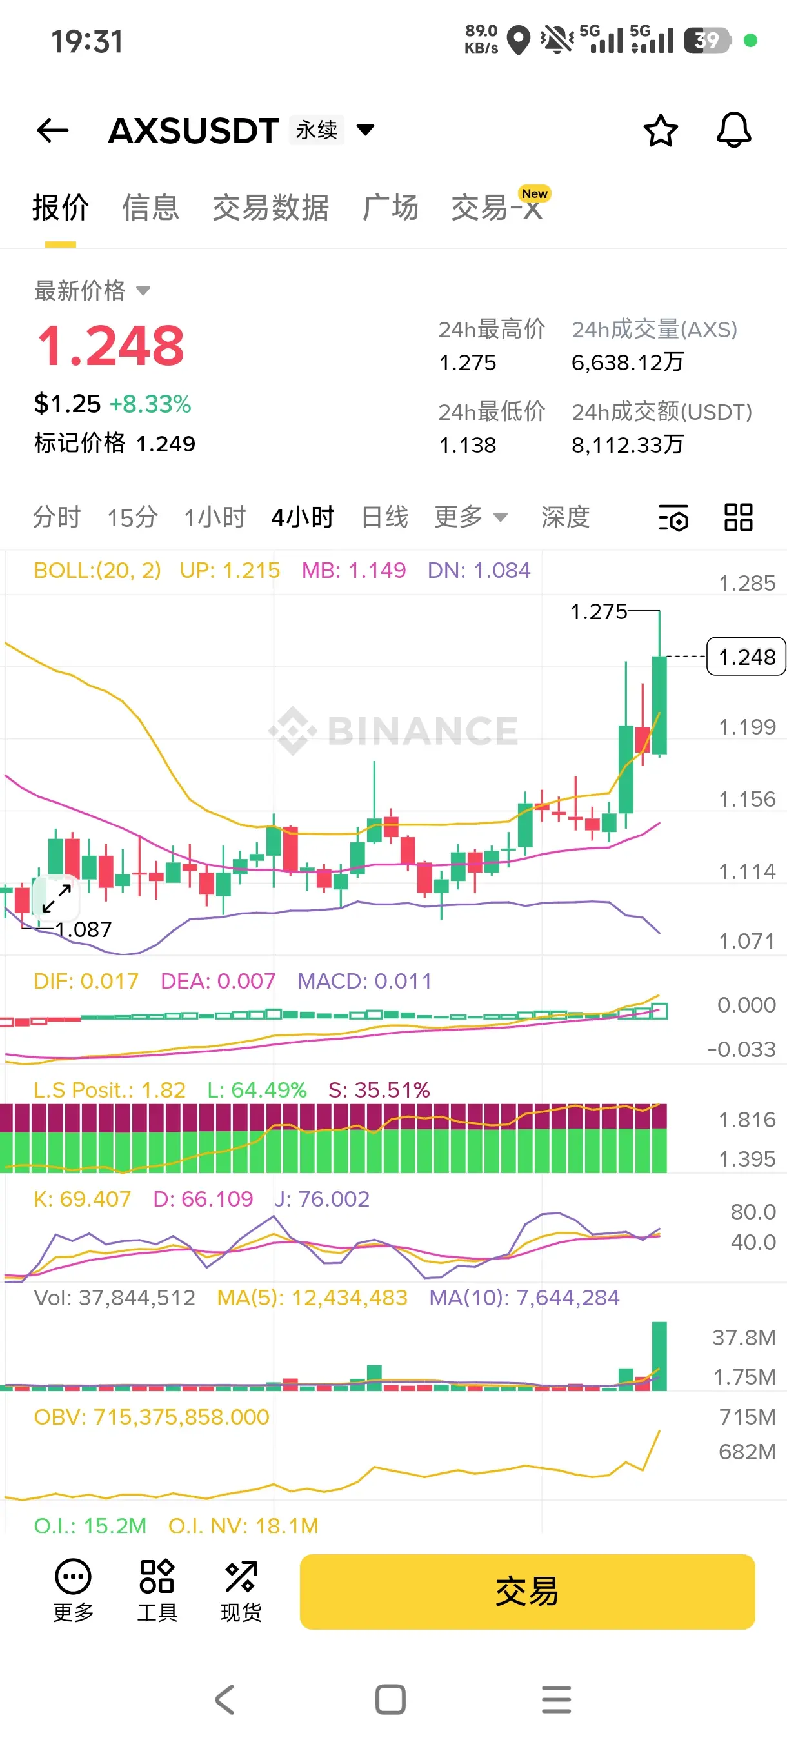Expand chart to fullscreen with arrows icon

coord(56,898)
